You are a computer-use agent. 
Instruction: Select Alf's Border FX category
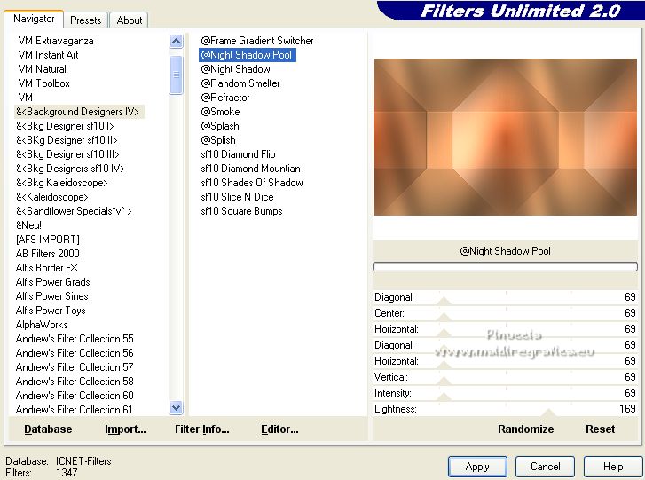[46, 268]
